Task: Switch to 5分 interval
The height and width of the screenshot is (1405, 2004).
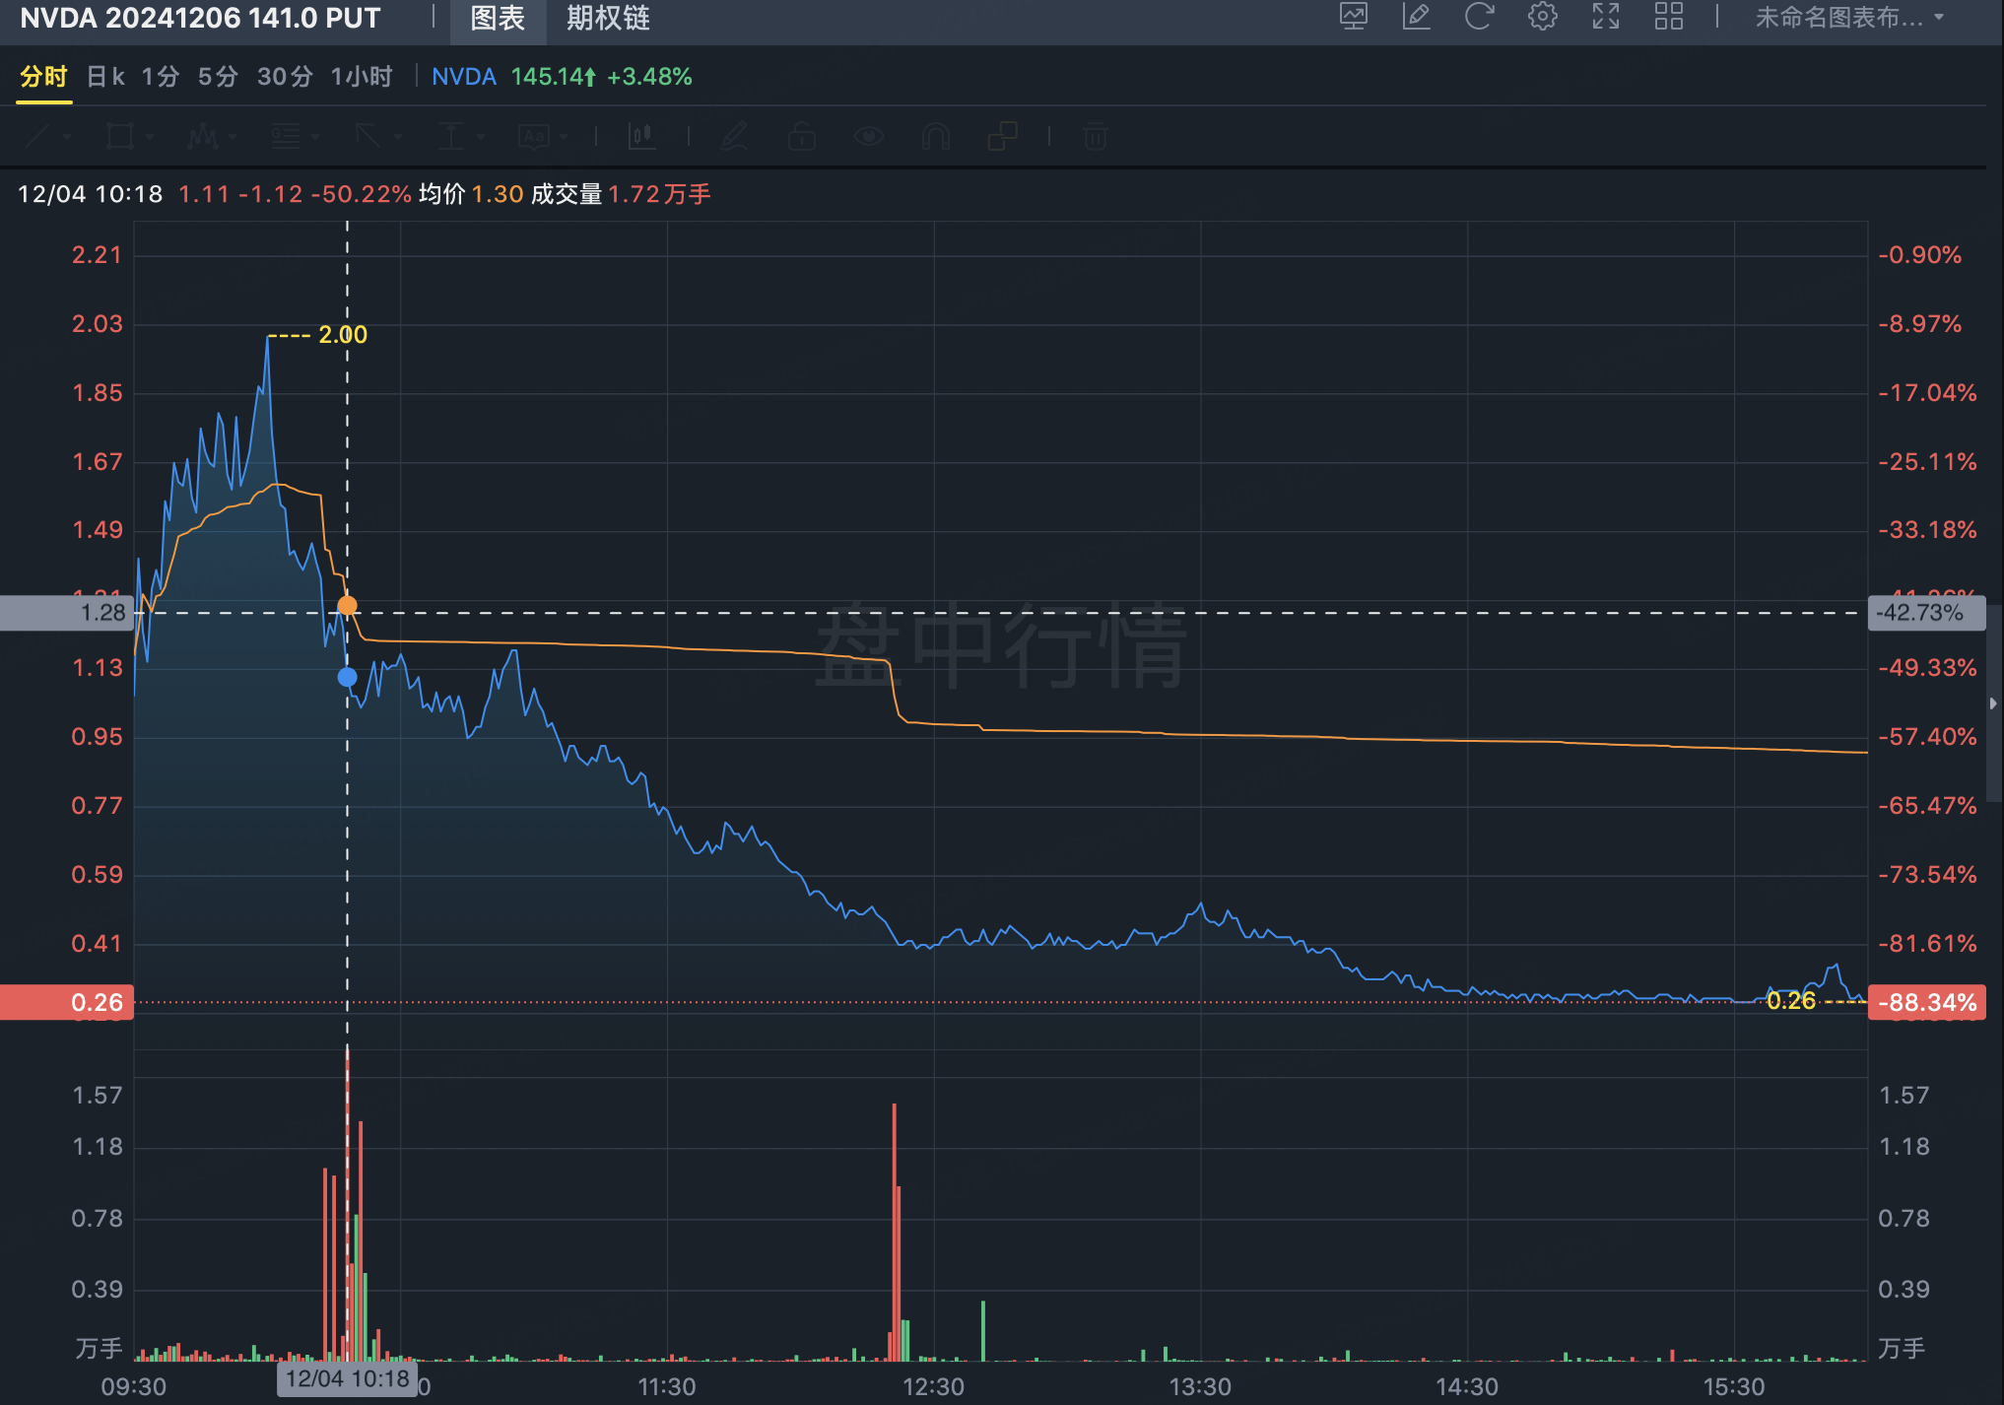Action: pos(218,77)
